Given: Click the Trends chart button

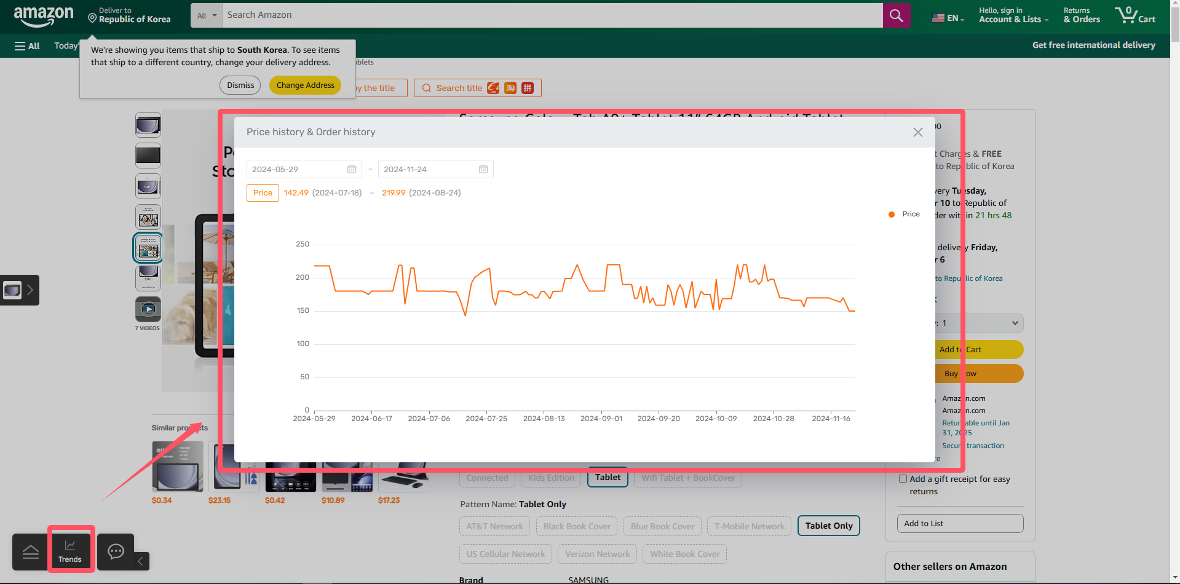Looking at the screenshot, I should 70,551.
